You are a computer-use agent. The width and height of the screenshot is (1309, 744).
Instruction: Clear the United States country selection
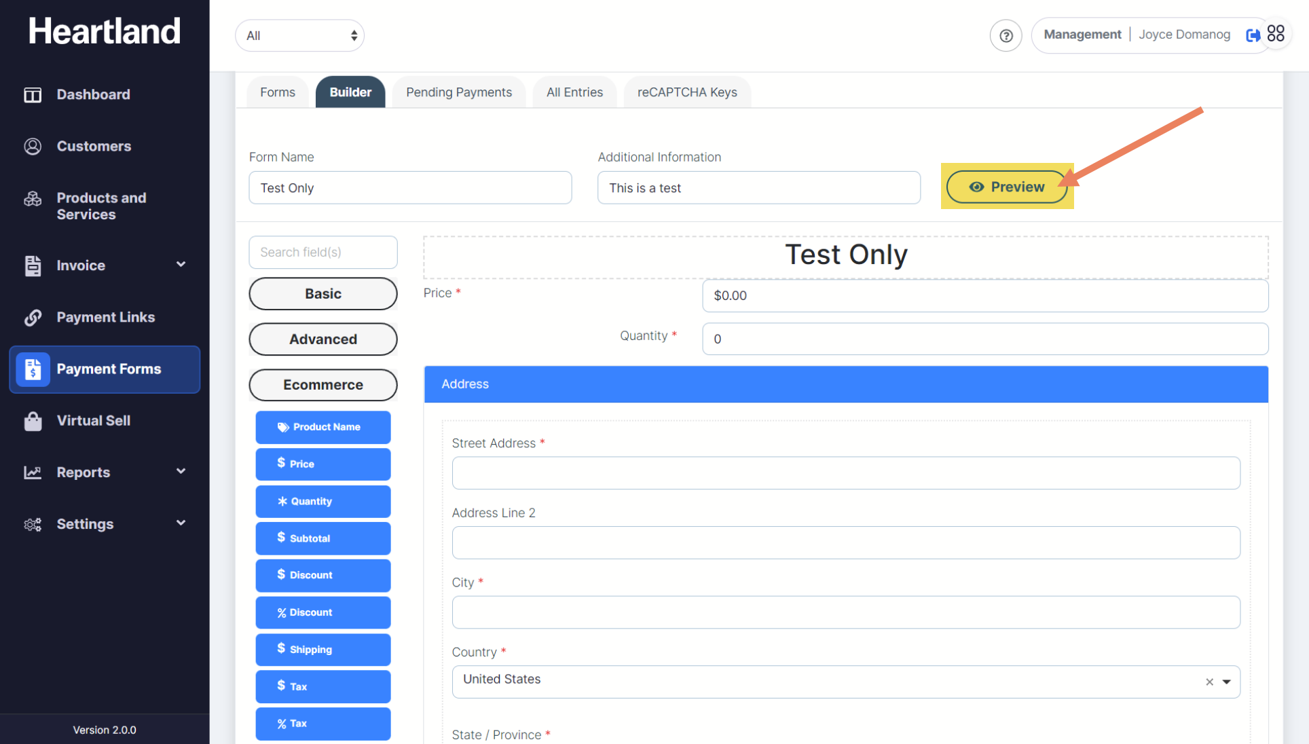1209,682
